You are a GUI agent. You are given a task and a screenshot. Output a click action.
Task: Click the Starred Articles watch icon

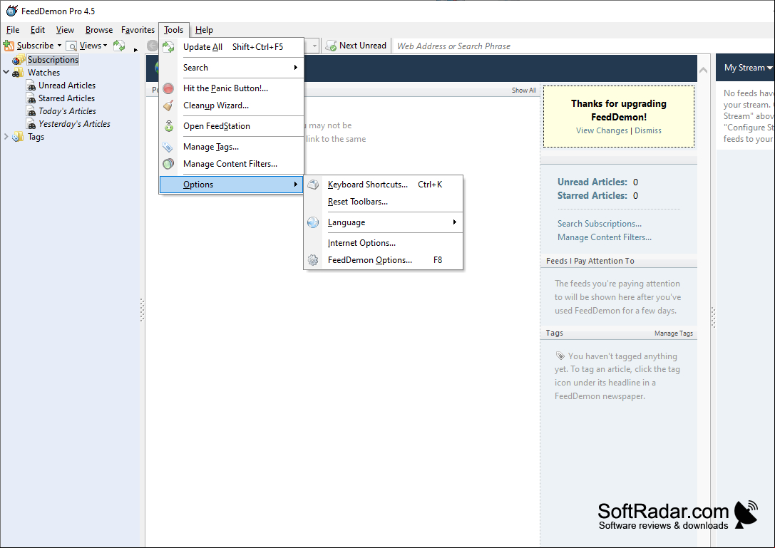coord(31,98)
